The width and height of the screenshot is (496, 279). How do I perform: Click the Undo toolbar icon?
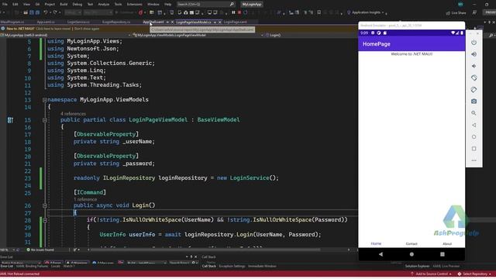46,12
